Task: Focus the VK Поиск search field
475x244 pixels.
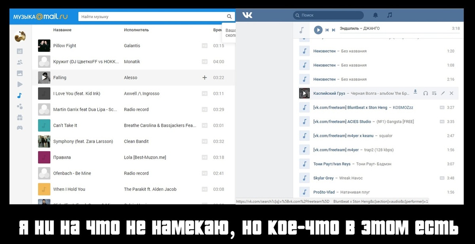Action: pyautogui.click(x=328, y=15)
